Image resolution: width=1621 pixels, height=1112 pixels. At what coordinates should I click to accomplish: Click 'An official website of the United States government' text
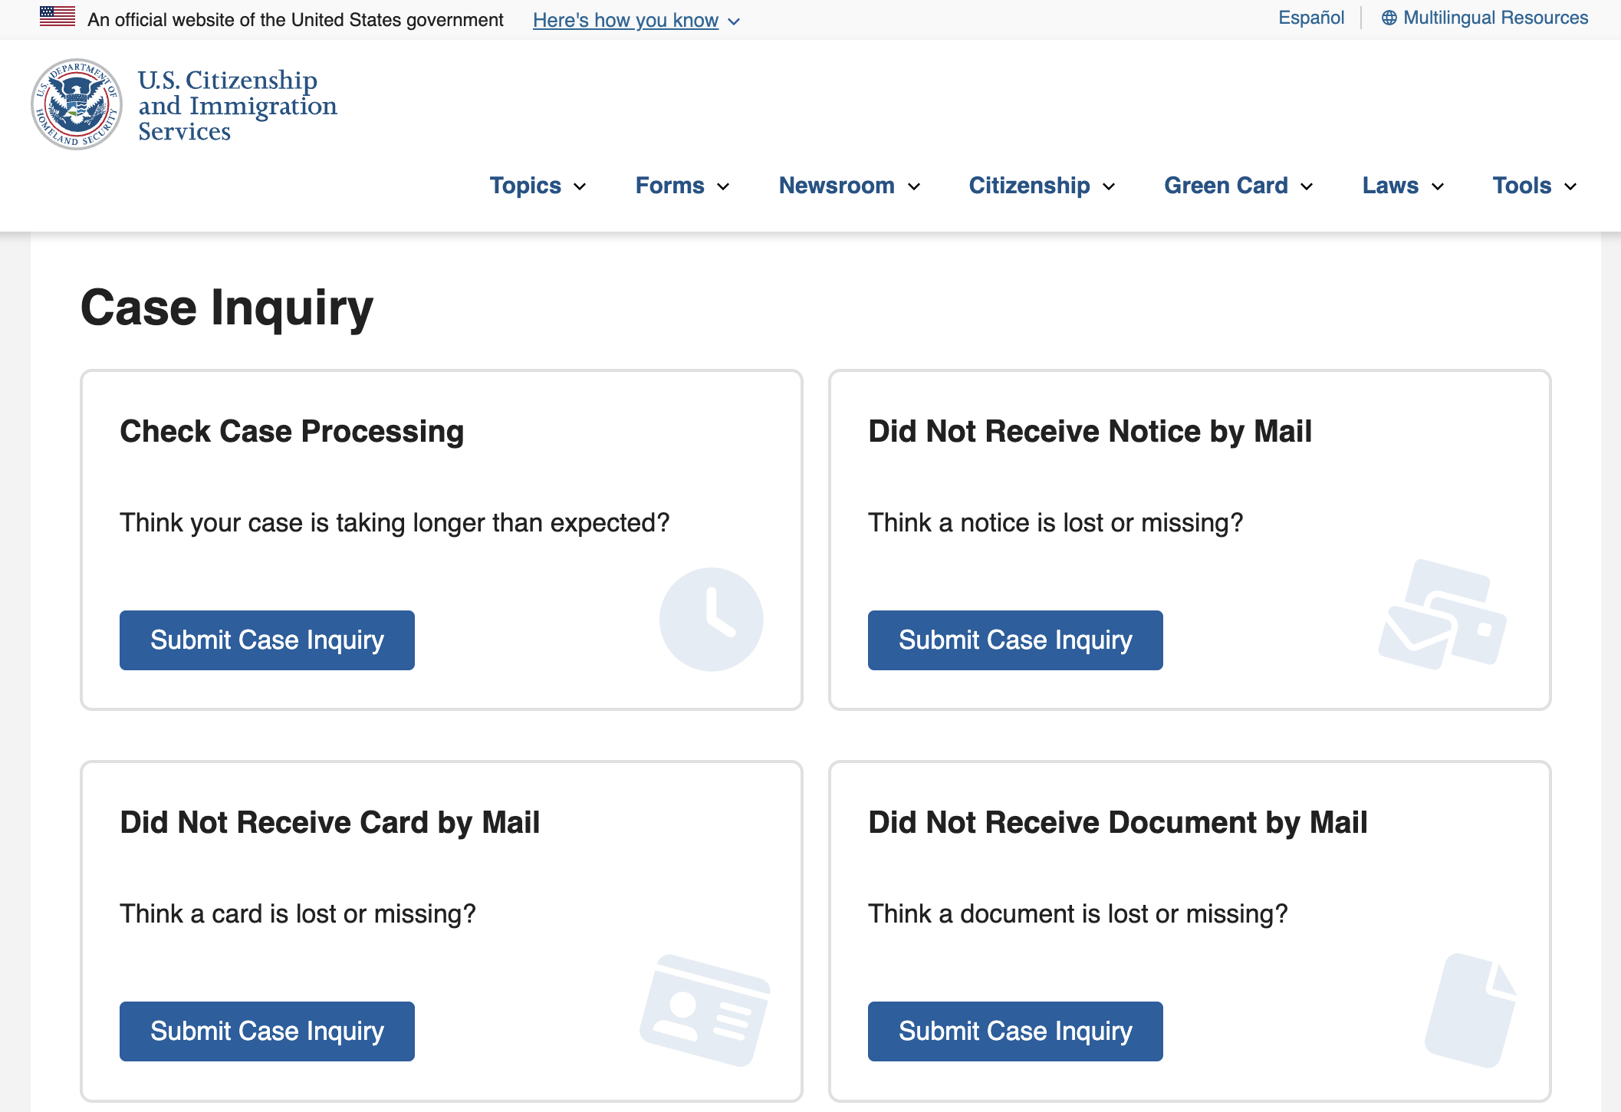[295, 20]
